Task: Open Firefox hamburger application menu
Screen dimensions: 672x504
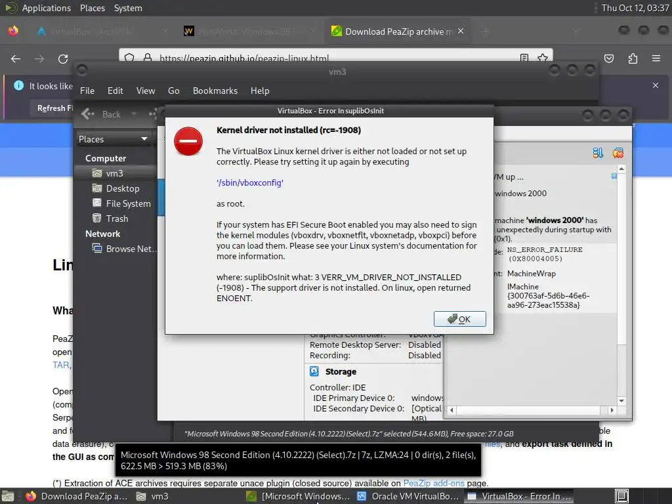Action: pos(656,58)
